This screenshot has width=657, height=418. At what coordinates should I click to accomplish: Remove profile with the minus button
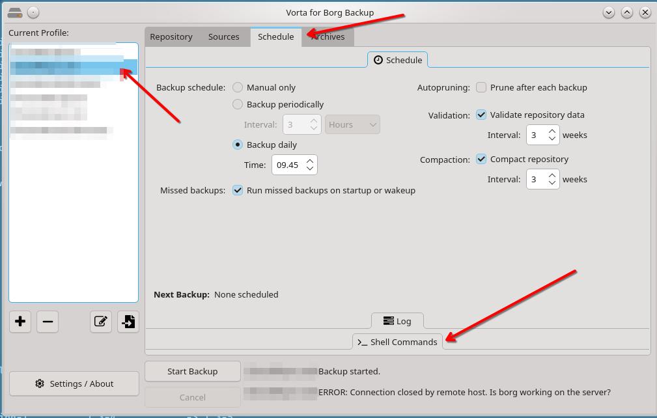coord(48,322)
